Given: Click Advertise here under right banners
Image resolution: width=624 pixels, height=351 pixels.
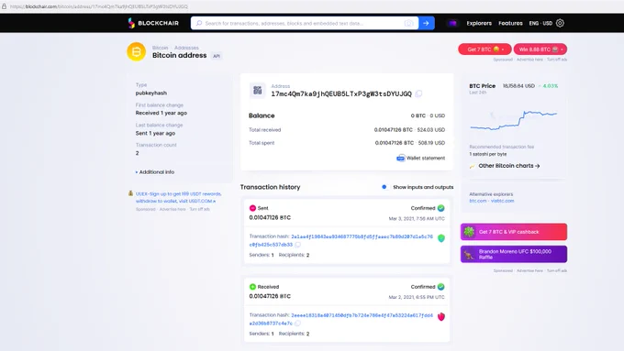Looking at the screenshot, I should pyautogui.click(x=529, y=270).
